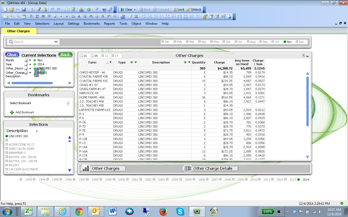Expand the Search box dropdown
Viewport: 348px width, 217px height.
coord(56,42)
